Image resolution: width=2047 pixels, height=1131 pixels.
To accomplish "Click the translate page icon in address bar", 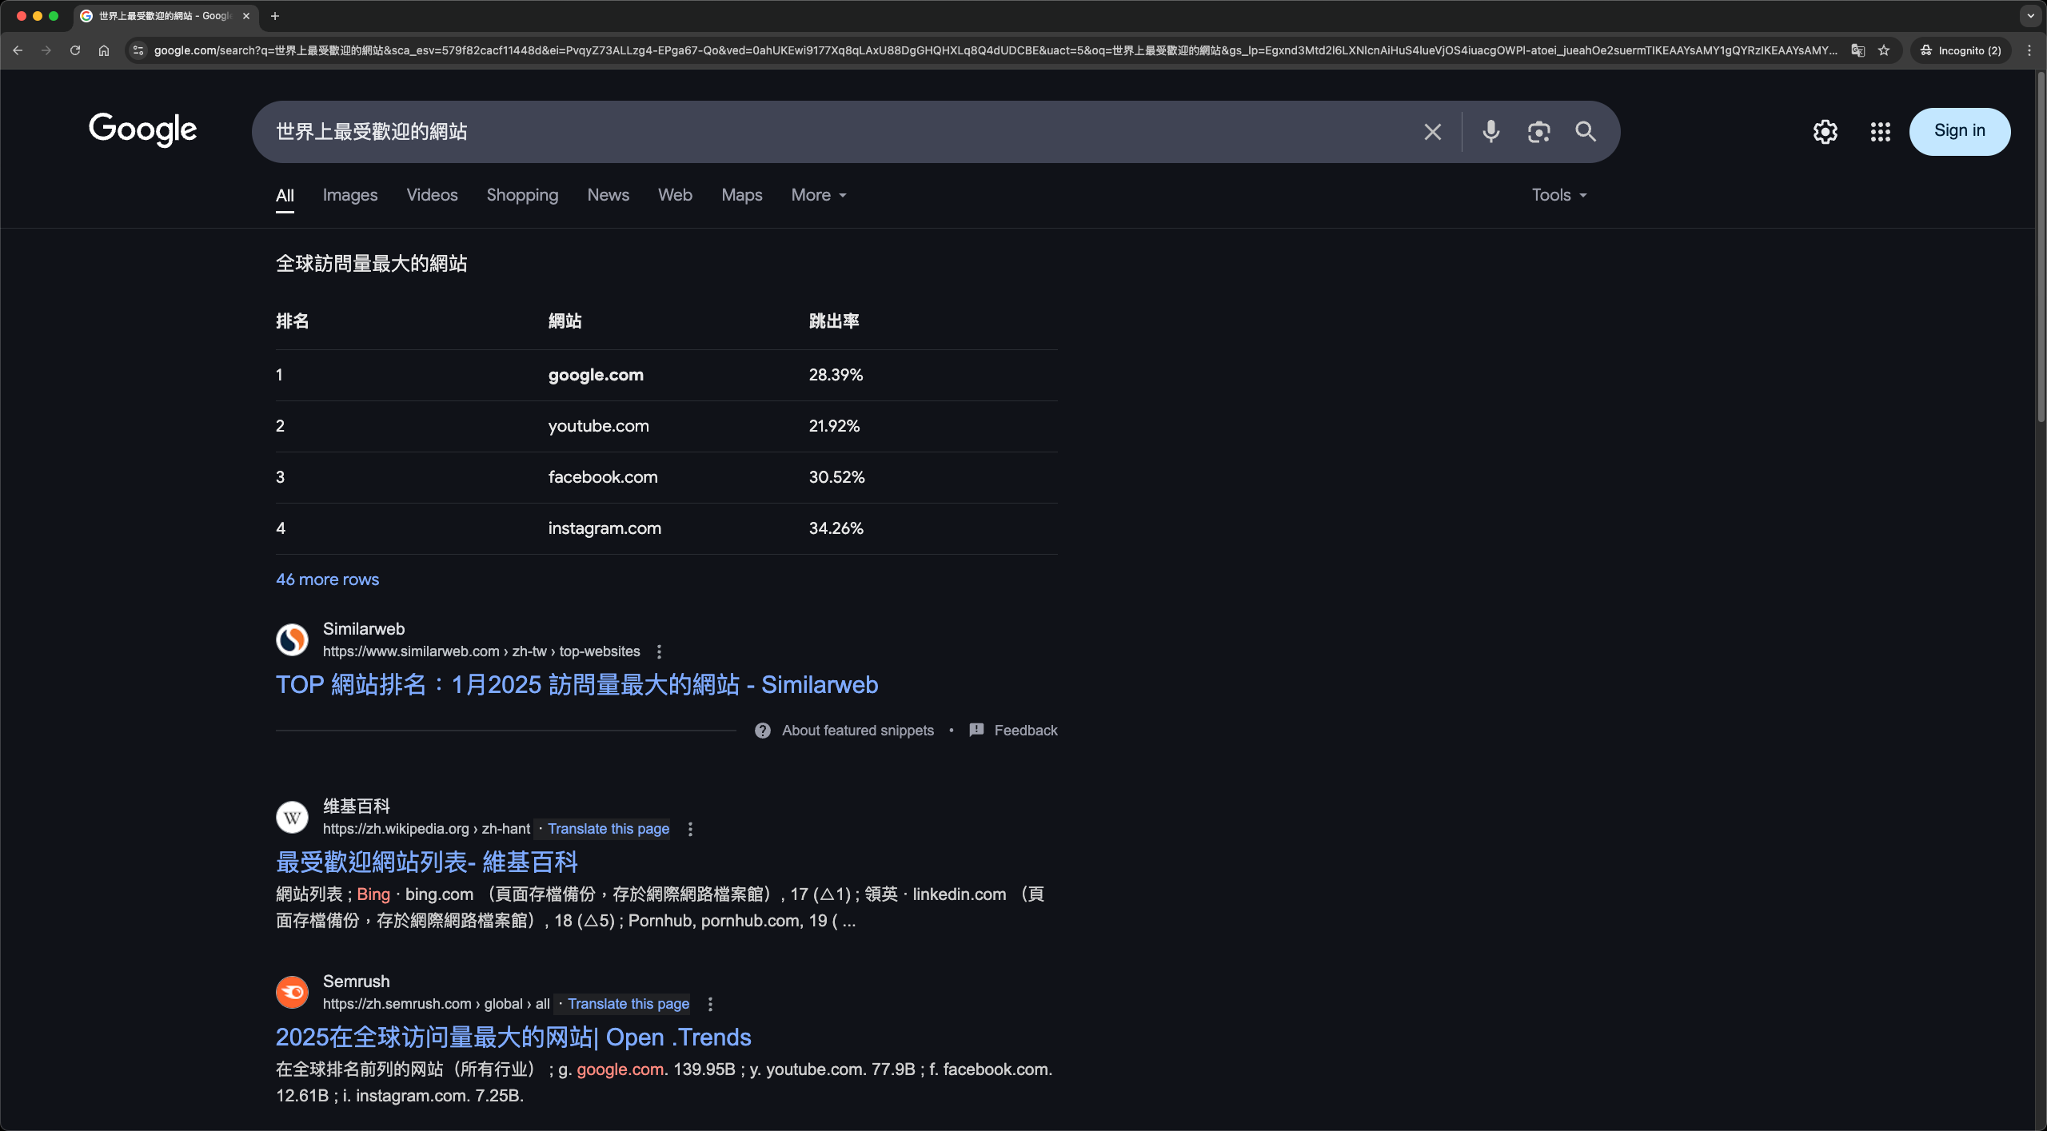I will pos(1857,50).
